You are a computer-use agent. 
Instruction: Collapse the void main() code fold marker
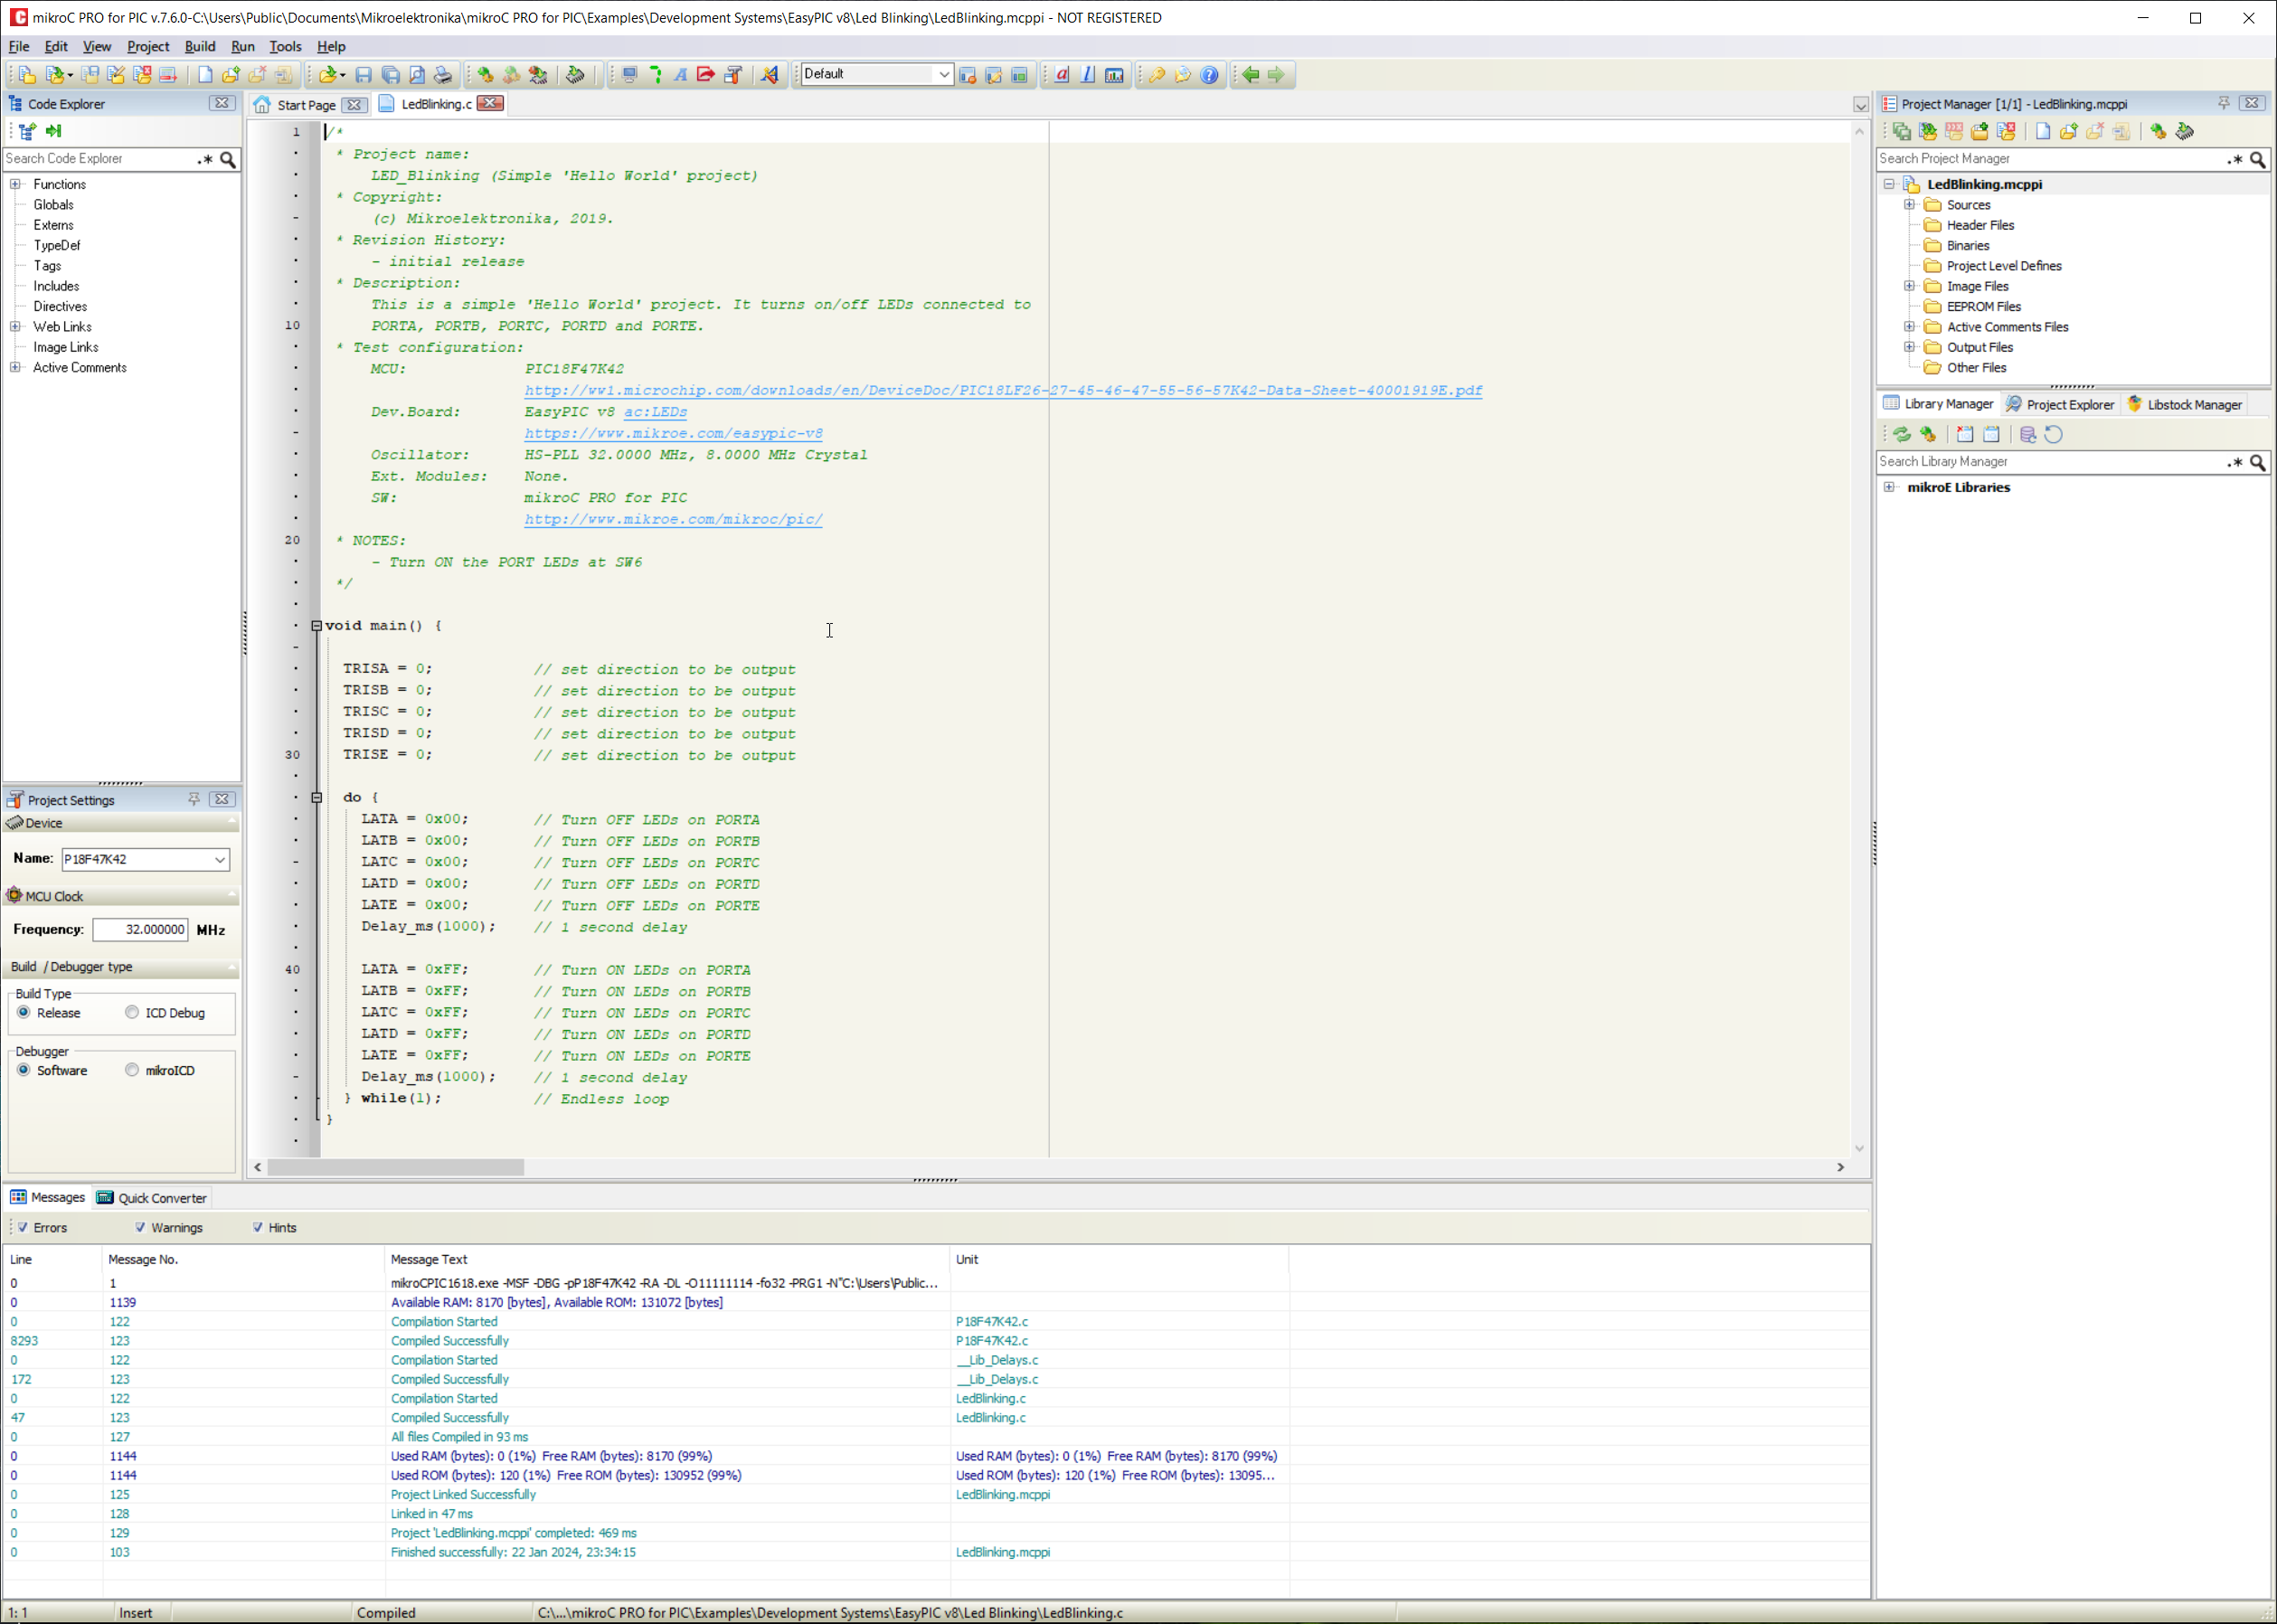coord(317,626)
